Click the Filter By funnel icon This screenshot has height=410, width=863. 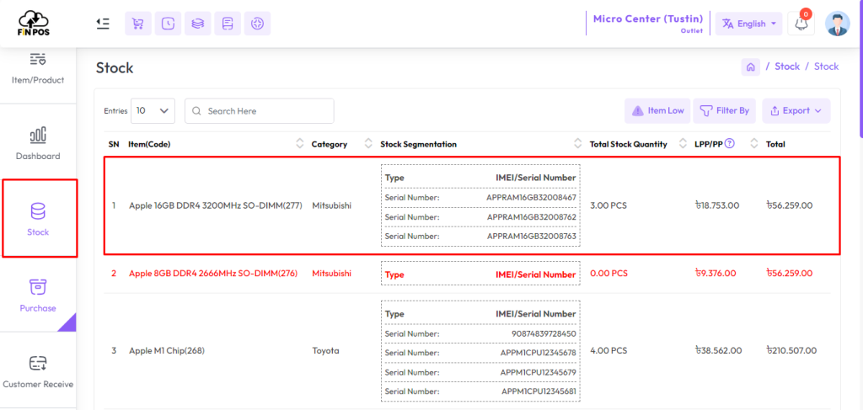(705, 111)
